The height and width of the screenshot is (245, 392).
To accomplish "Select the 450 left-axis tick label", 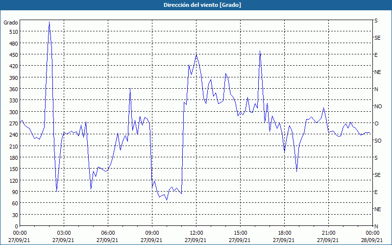I will (x=14, y=55).
